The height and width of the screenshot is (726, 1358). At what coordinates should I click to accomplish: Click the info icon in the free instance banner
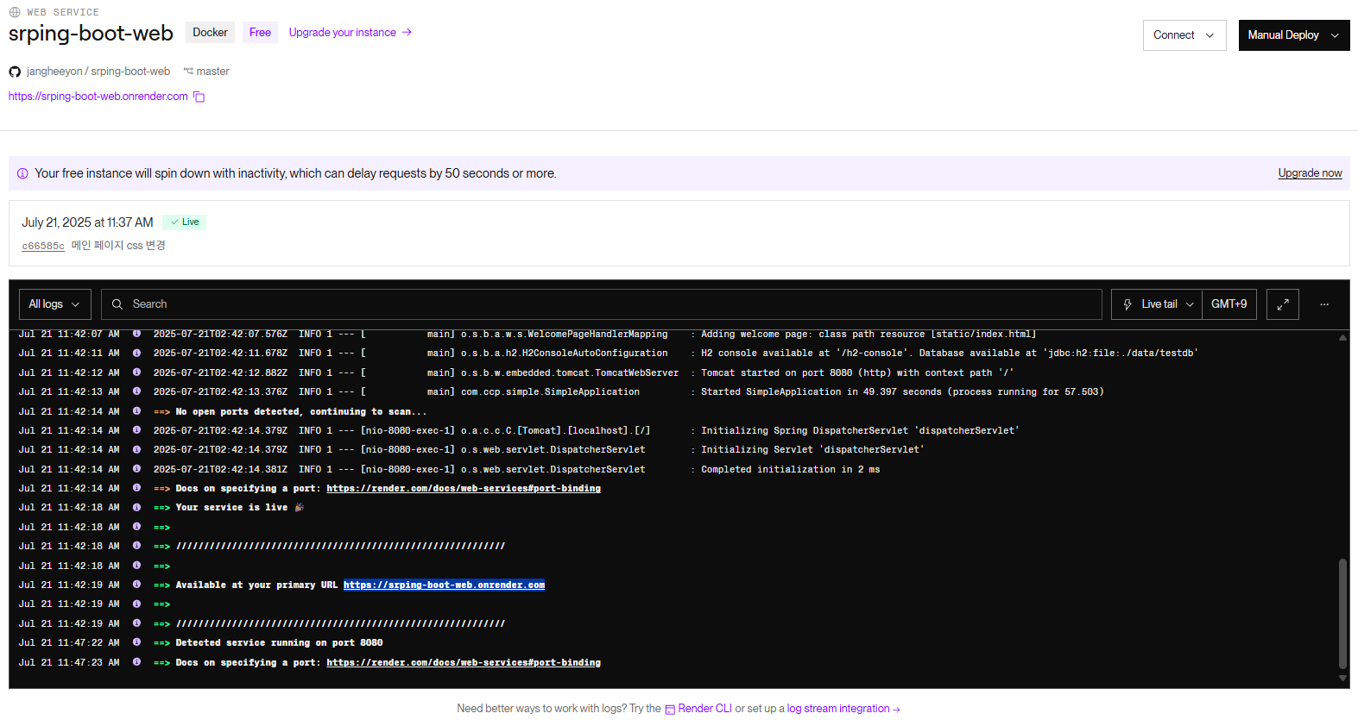[x=22, y=173]
